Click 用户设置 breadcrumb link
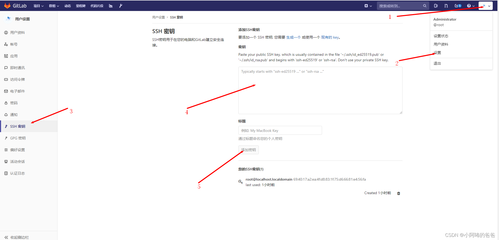 pos(158,17)
